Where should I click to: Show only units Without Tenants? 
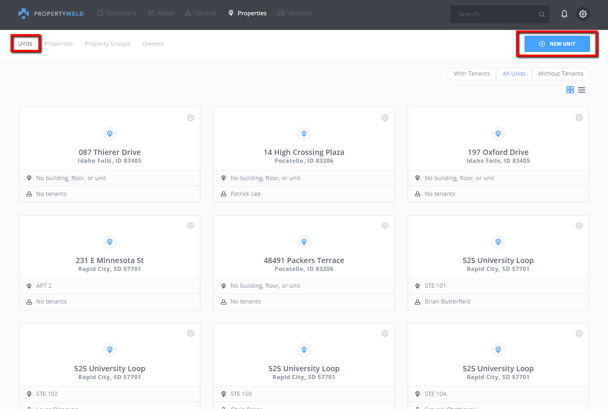560,74
